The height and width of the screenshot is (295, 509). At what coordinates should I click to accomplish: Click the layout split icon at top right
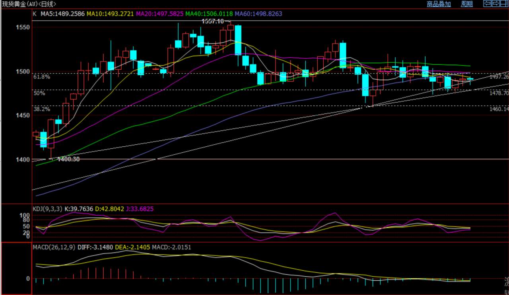[504, 4]
